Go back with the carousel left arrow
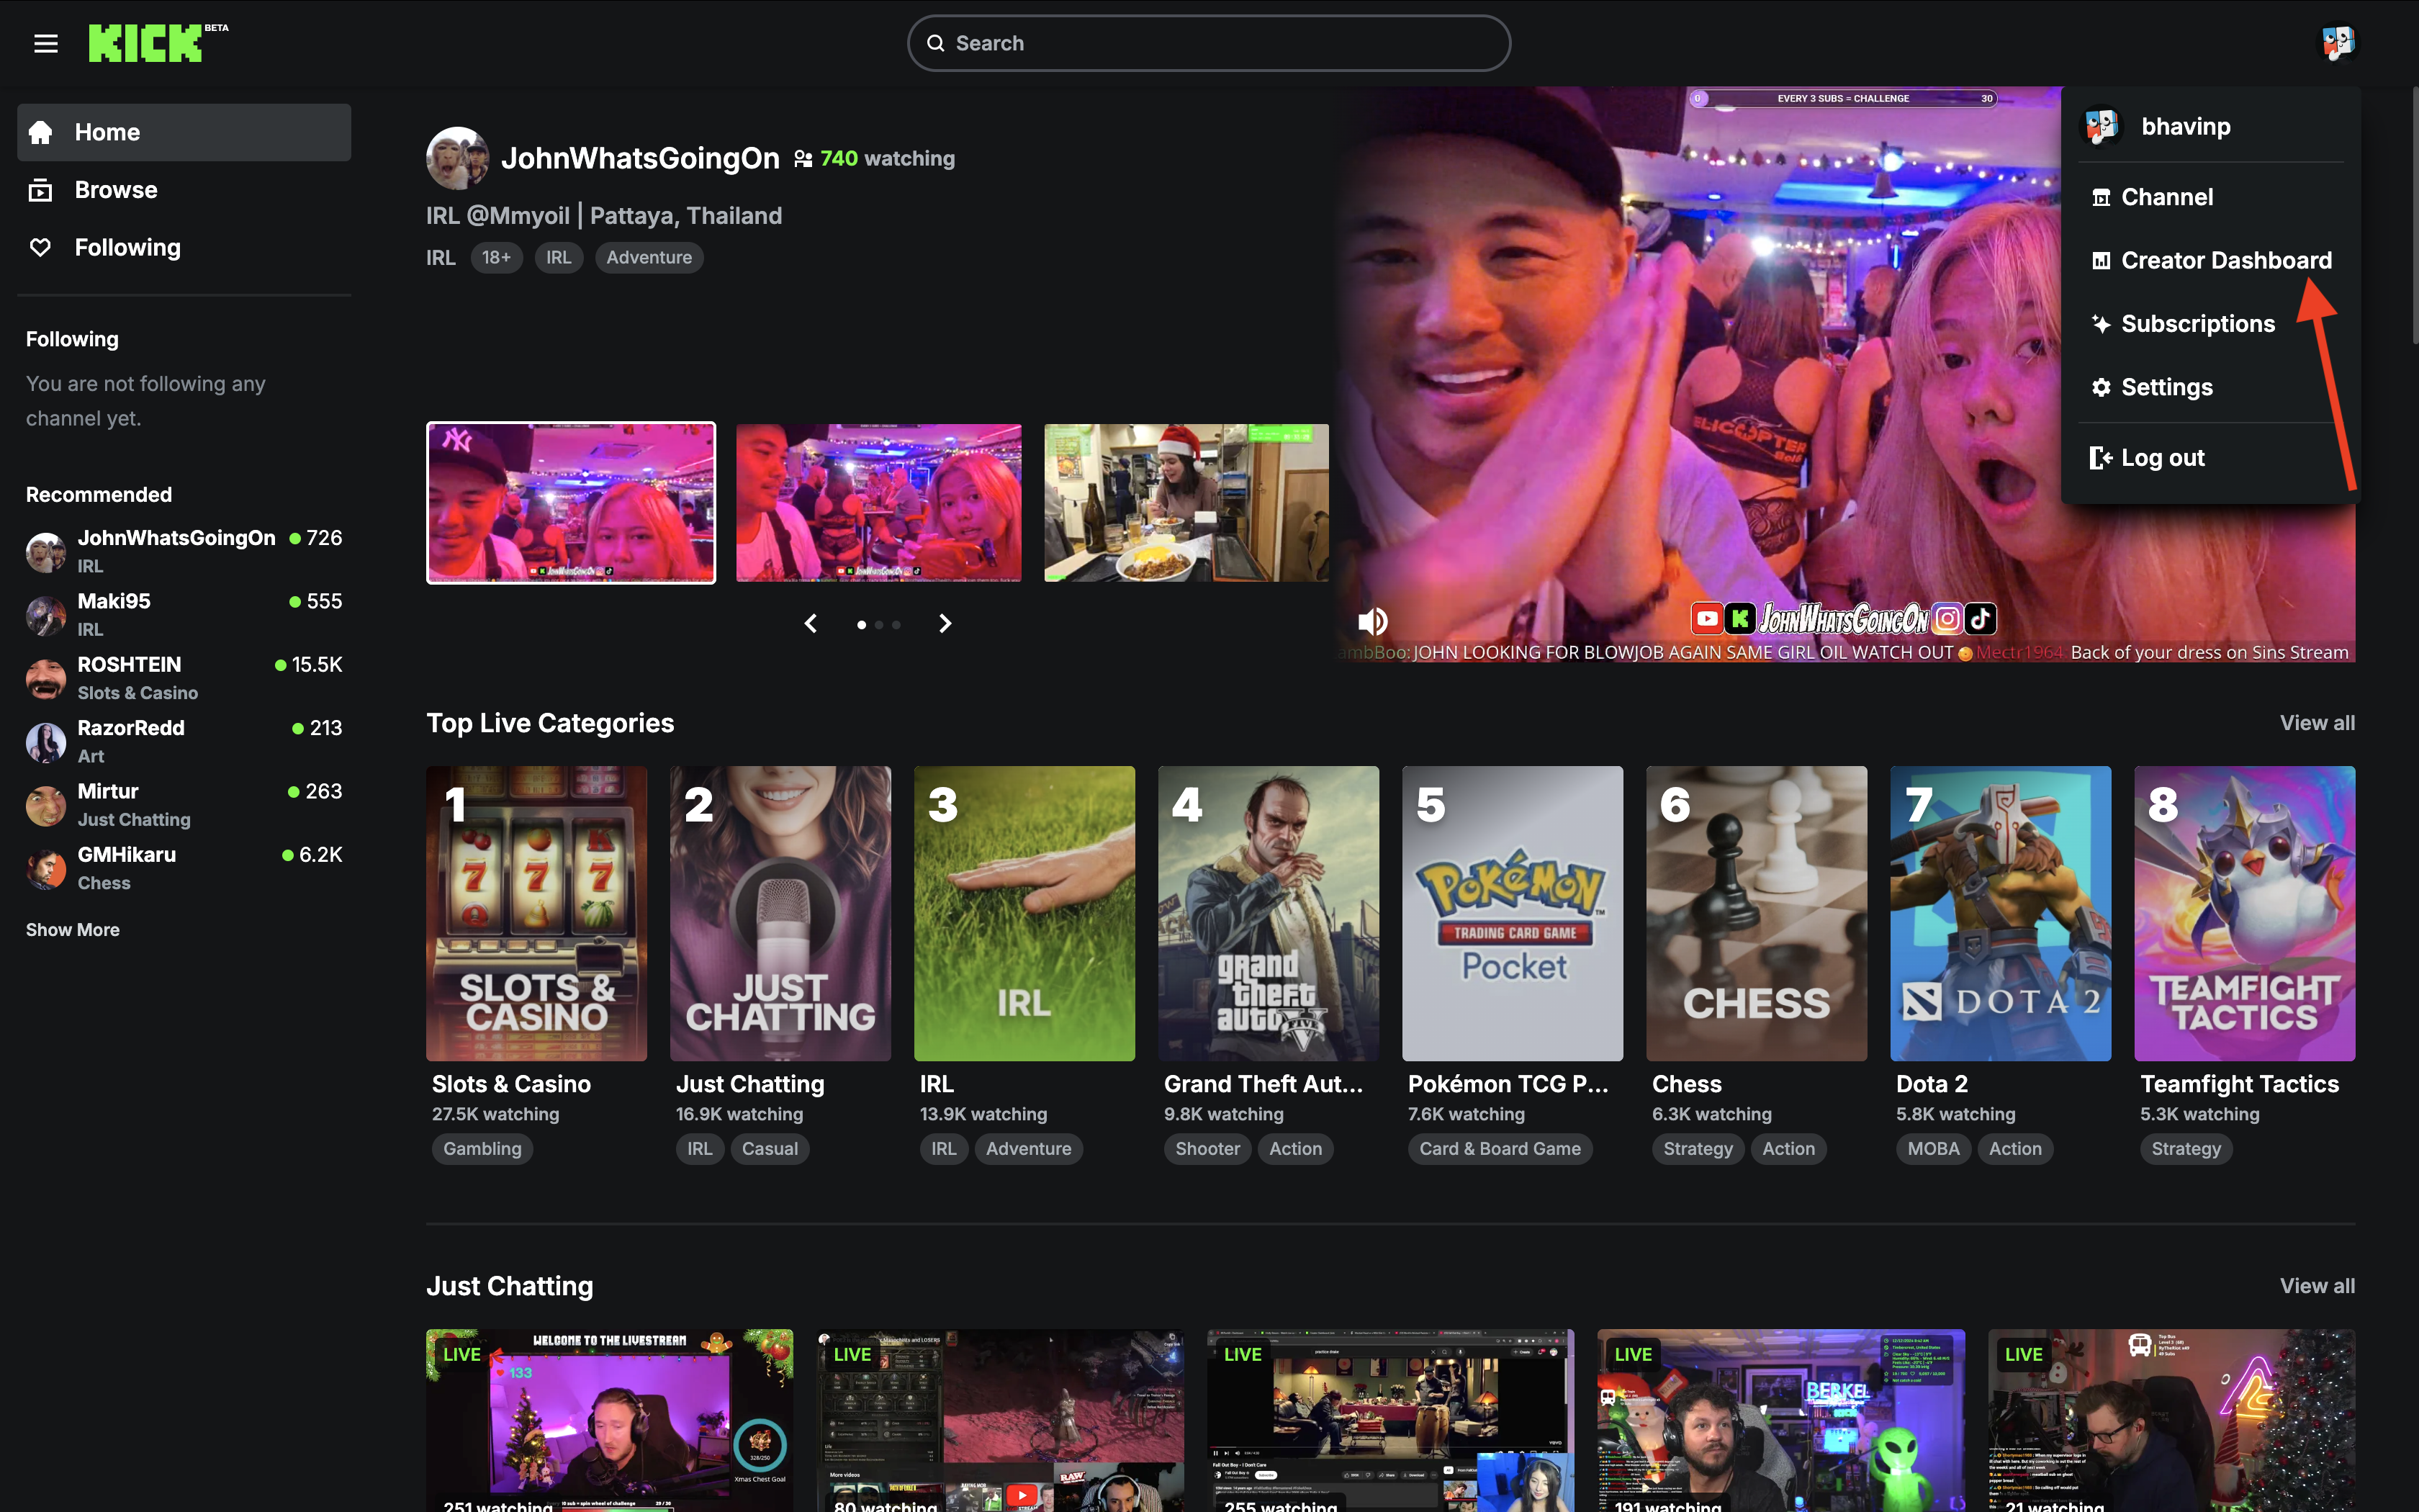The image size is (2419, 1512). tap(811, 623)
